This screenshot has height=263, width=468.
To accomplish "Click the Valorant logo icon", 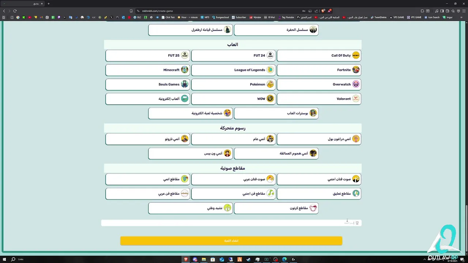I will tap(356, 99).
